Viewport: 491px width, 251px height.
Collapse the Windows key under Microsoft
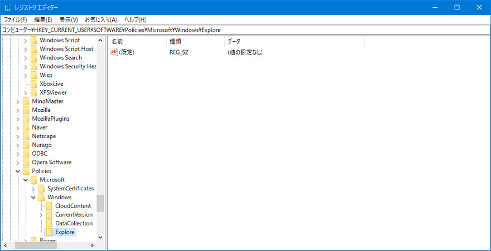pyautogui.click(x=34, y=198)
